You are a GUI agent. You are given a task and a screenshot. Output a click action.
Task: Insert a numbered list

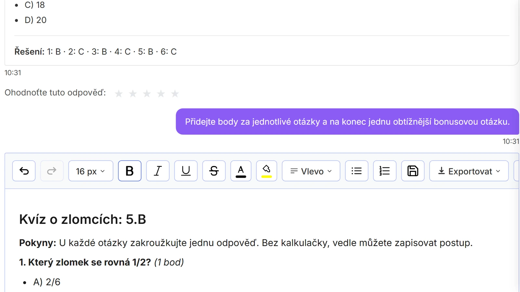(384, 171)
